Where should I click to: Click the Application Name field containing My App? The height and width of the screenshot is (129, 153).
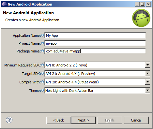tap(95, 36)
